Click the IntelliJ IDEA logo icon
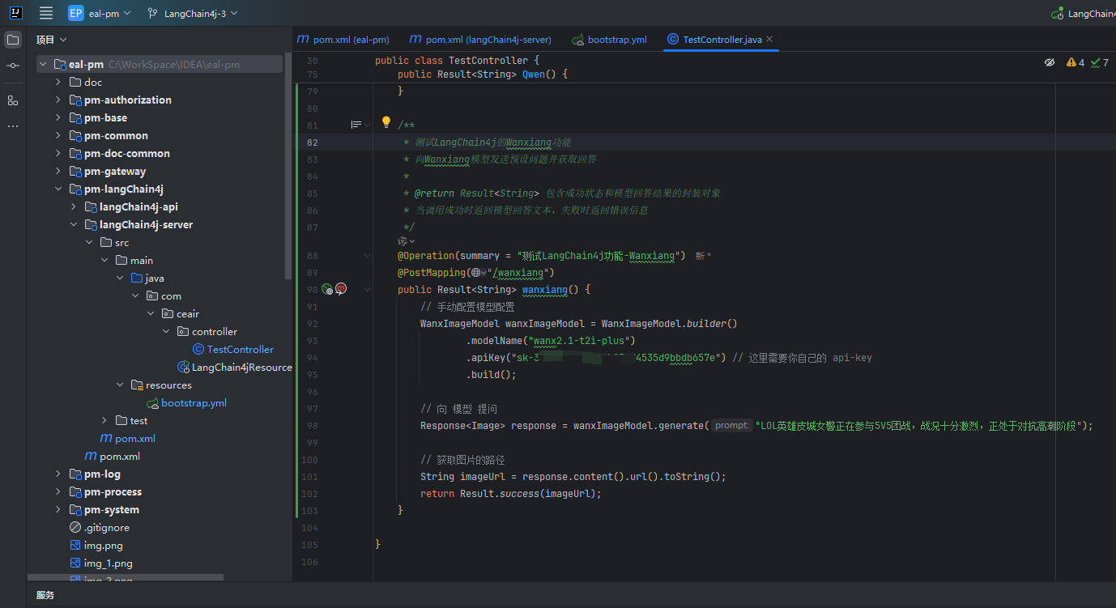The width and height of the screenshot is (1116, 608). [x=14, y=13]
